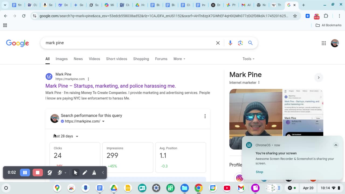
Task: Switch to the News results tab
Action: pyautogui.click(x=78, y=59)
